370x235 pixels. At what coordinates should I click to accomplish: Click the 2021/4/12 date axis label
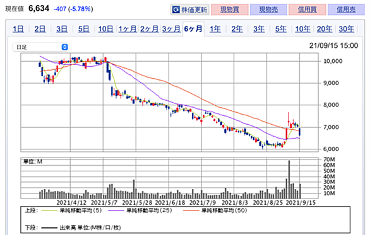click(x=71, y=202)
